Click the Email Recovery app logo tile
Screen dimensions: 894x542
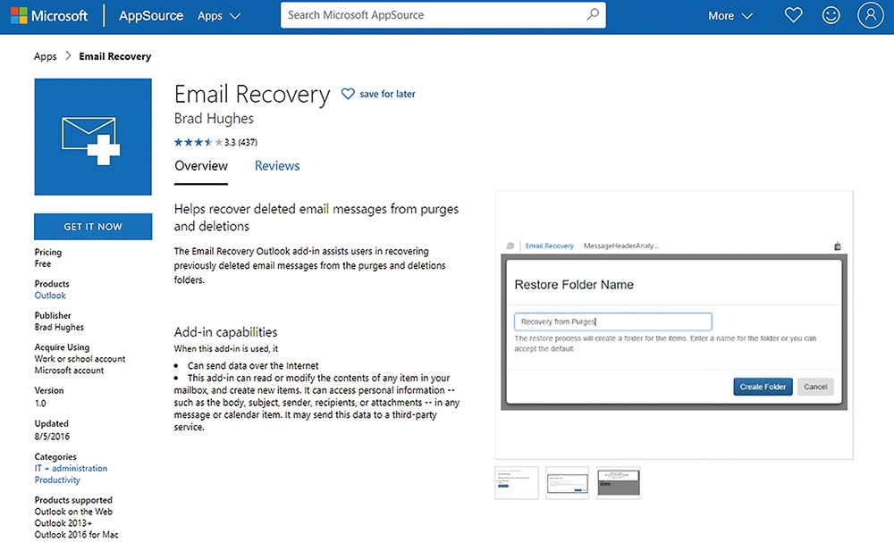click(93, 138)
